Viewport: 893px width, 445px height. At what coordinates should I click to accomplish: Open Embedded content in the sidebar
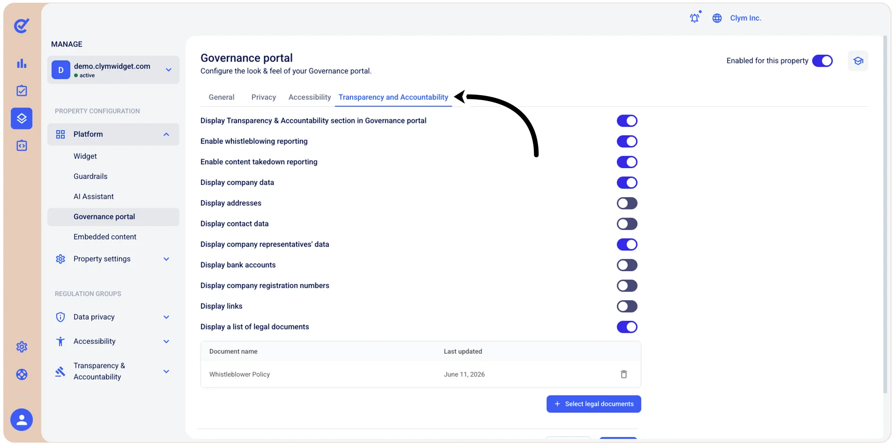pyautogui.click(x=105, y=237)
